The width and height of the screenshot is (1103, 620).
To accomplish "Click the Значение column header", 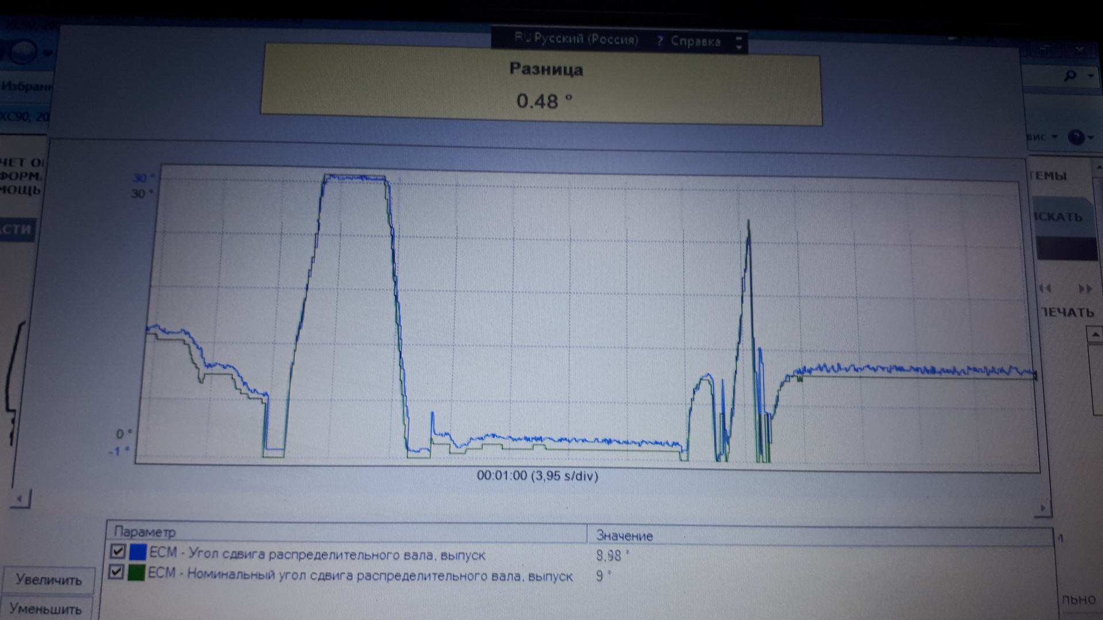I will (624, 536).
